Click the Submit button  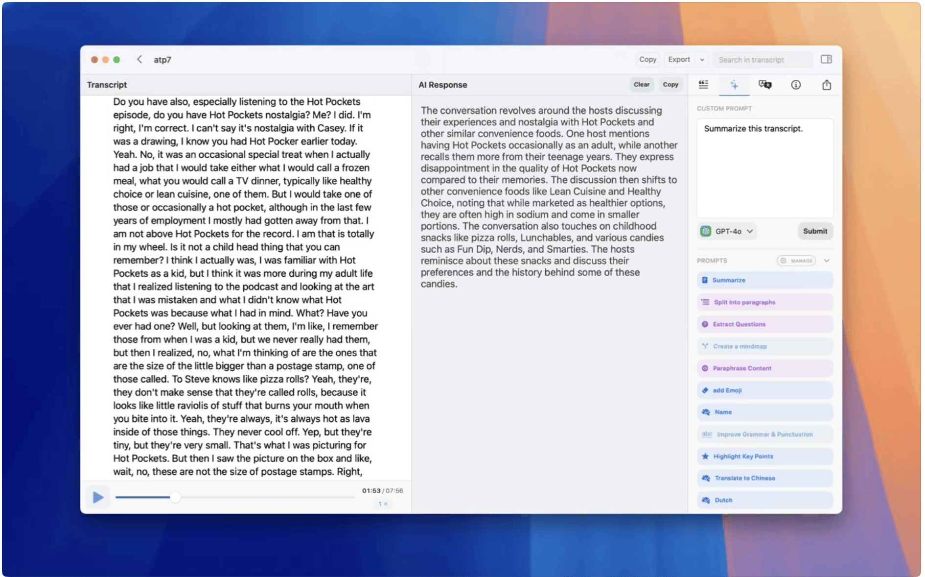click(x=815, y=231)
